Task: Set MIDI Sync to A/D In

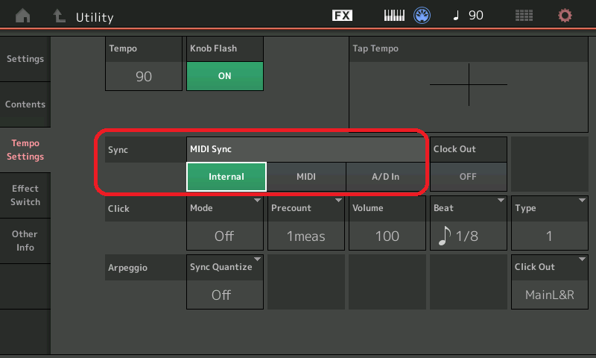Action: click(x=385, y=177)
